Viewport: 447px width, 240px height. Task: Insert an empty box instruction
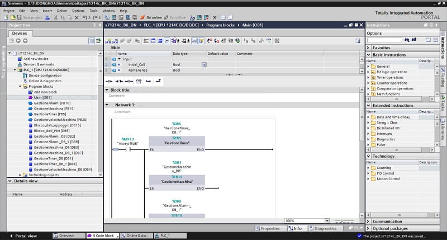click(139, 81)
